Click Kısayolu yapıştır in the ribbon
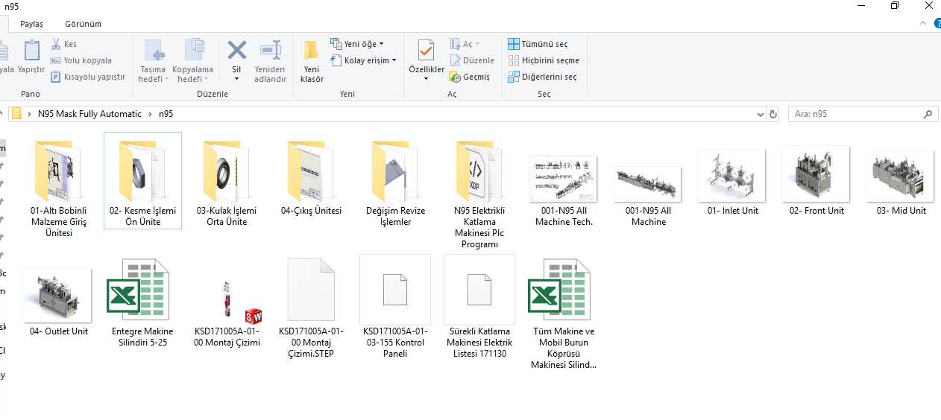 pyautogui.click(x=87, y=77)
